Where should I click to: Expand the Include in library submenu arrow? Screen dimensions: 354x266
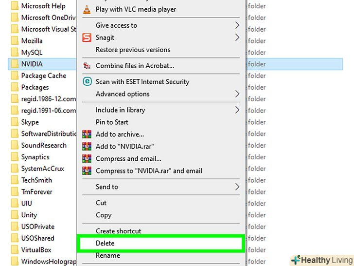coord(237,110)
